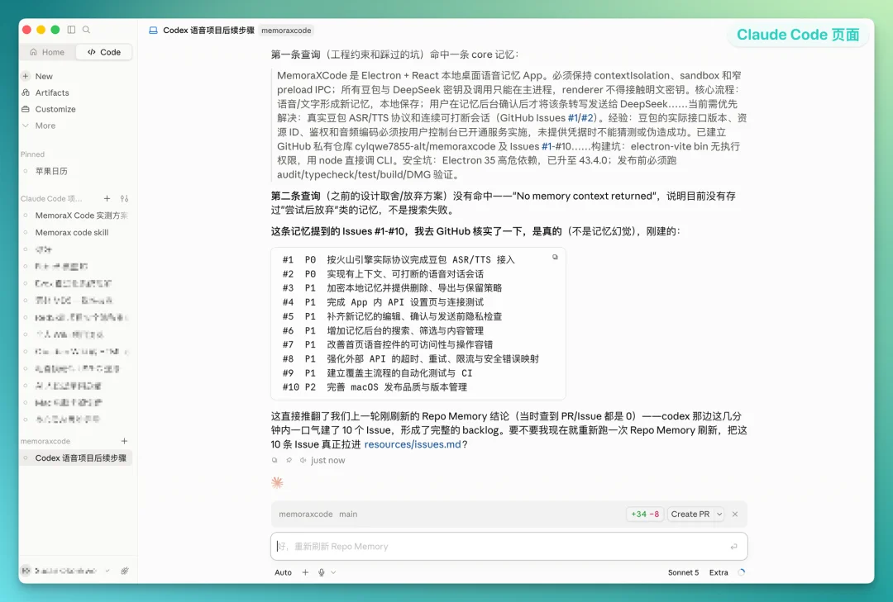Copy the assistant message
Screen dimensions: 893x602
(275, 460)
